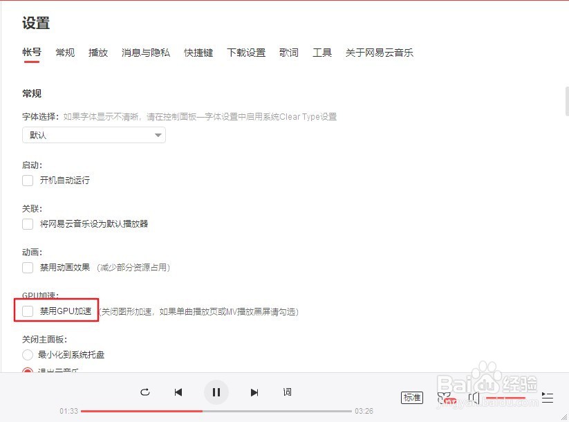
Task: Click the elapsed time 01:33
Action: 69,411
